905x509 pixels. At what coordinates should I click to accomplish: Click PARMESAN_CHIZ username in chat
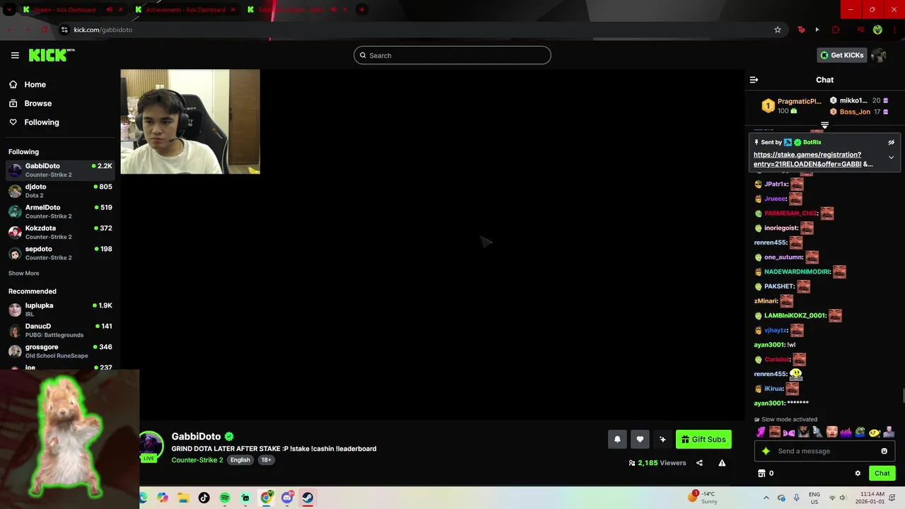click(x=790, y=213)
